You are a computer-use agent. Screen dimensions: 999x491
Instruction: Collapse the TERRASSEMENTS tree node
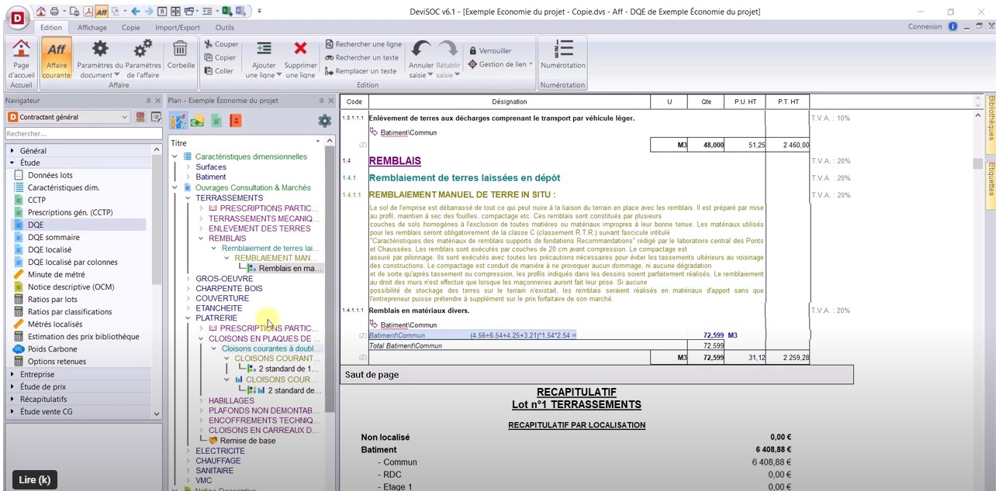click(x=188, y=198)
